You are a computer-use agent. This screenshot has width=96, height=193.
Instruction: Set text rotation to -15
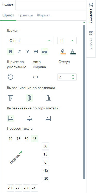(45, 171)
